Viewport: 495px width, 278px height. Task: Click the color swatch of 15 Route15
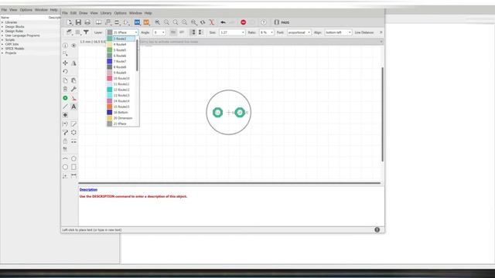click(110, 107)
